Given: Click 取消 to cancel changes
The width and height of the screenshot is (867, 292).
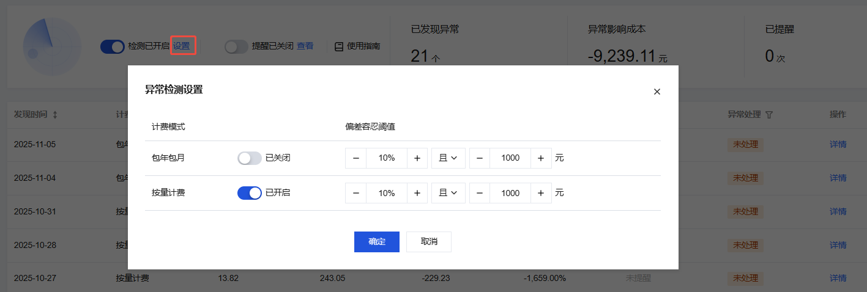Looking at the screenshot, I should [429, 241].
